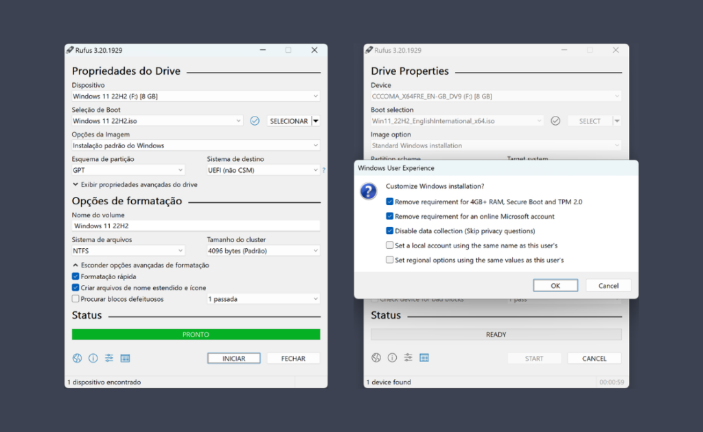Viewport: 703px width, 432px height.
Task: Click globe language icon in English Rufus window
Action: tap(376, 358)
